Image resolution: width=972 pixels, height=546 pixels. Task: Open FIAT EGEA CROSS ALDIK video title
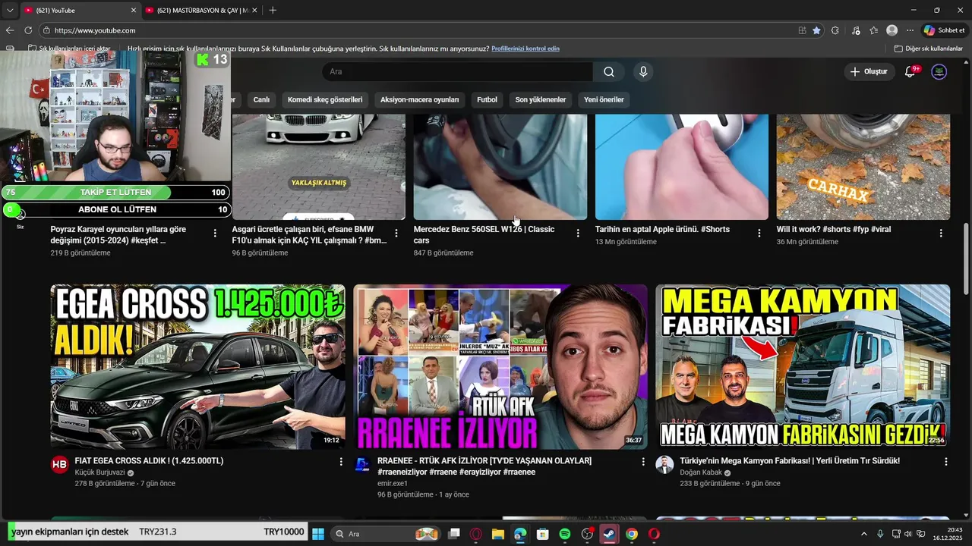click(149, 461)
